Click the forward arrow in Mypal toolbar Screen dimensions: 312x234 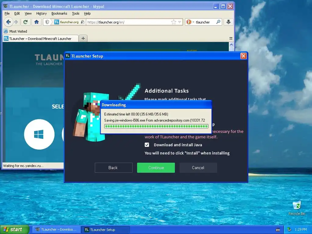tap(16, 22)
